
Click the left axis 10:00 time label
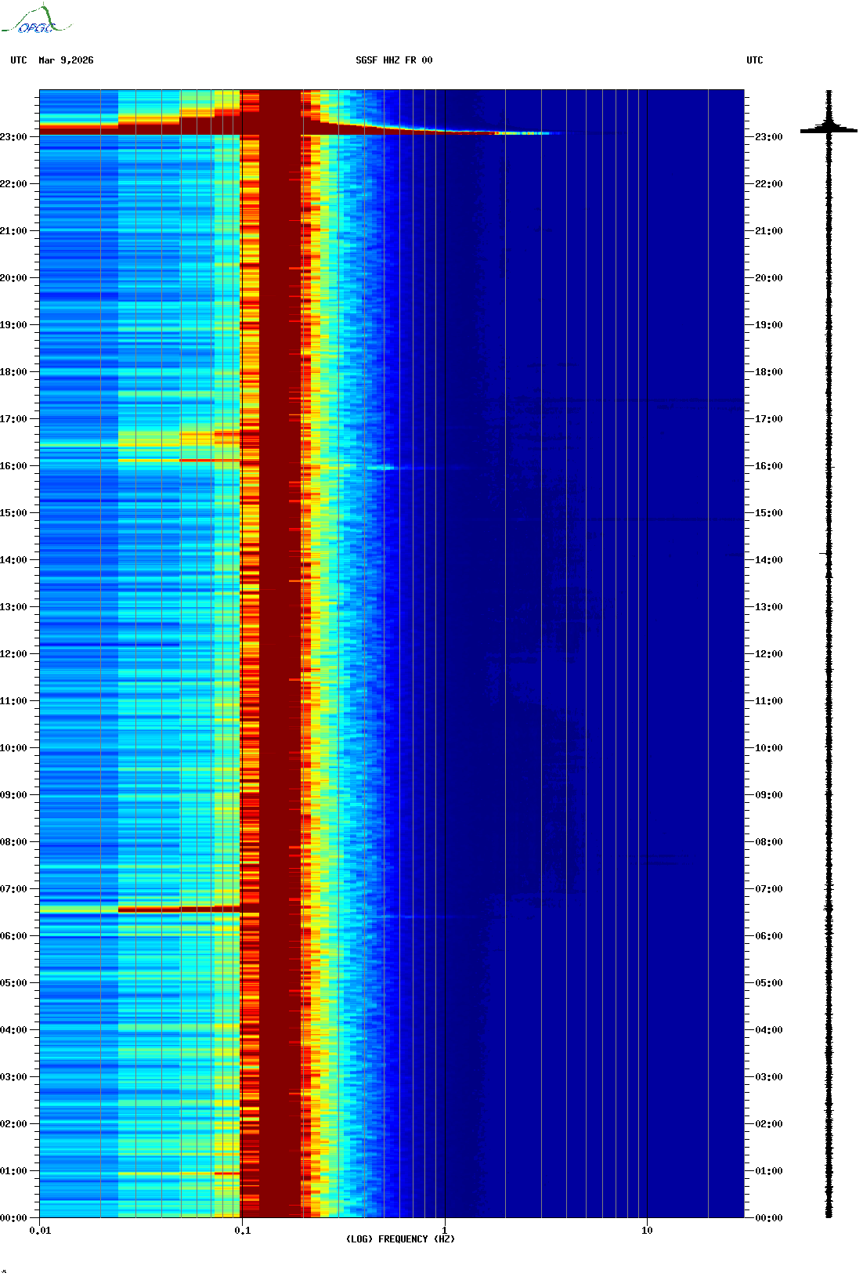coord(13,748)
